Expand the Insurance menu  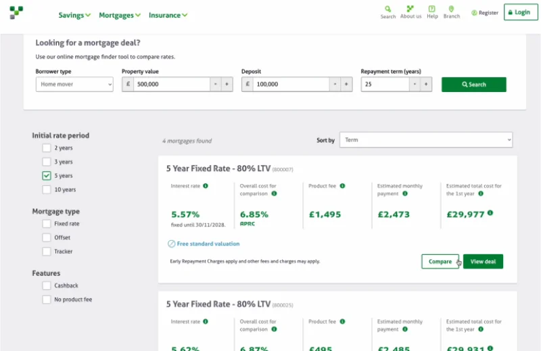coord(168,15)
